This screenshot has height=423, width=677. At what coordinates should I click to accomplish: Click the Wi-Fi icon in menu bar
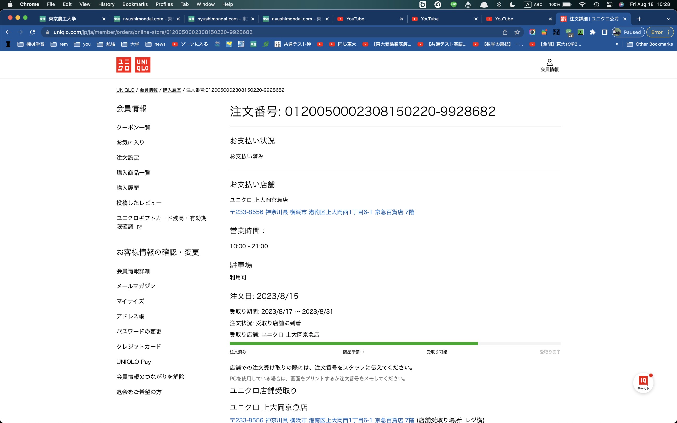[582, 4]
